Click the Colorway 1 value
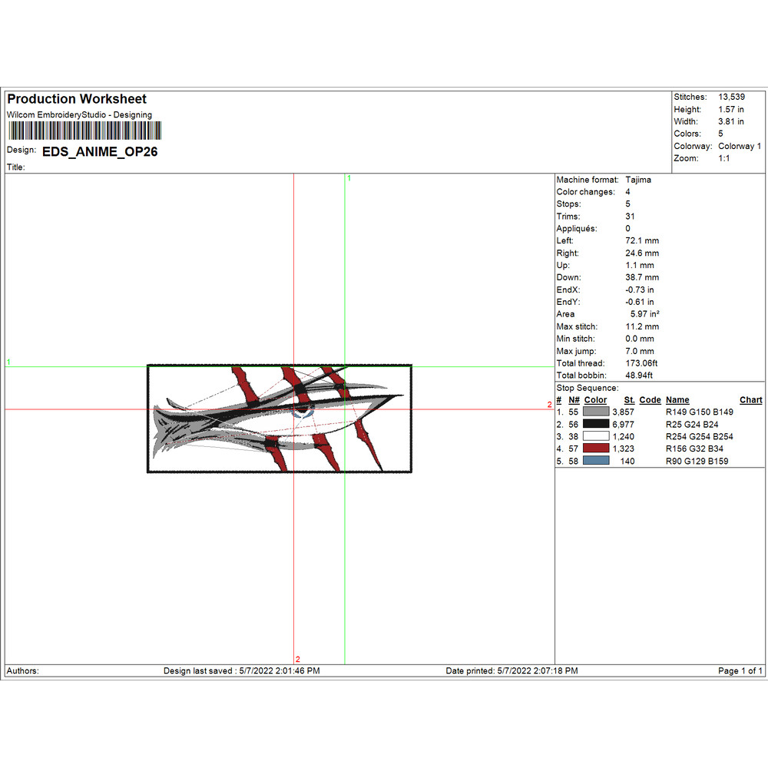Screen dimensions: 768x768 click(740, 146)
